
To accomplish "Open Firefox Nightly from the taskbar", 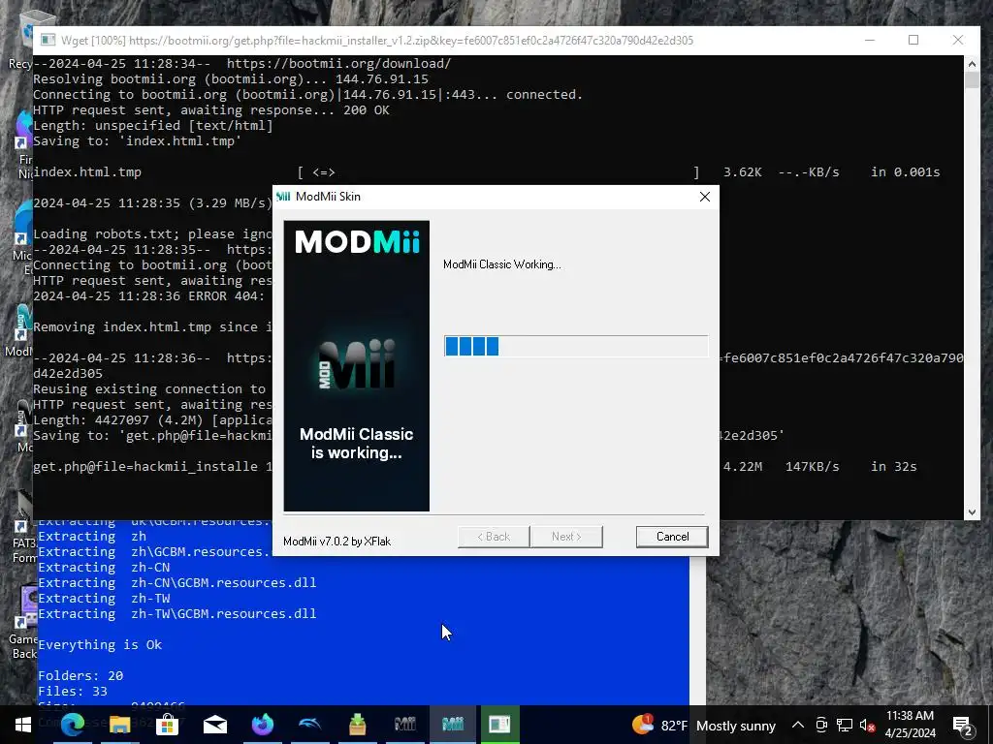I will (262, 725).
